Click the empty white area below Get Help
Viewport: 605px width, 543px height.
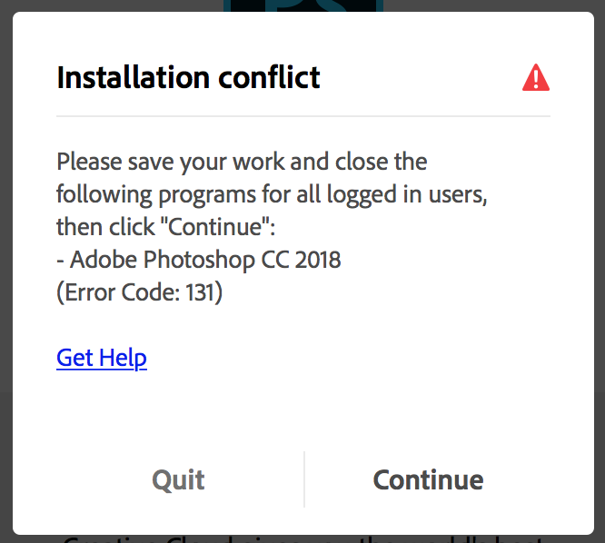(x=303, y=410)
